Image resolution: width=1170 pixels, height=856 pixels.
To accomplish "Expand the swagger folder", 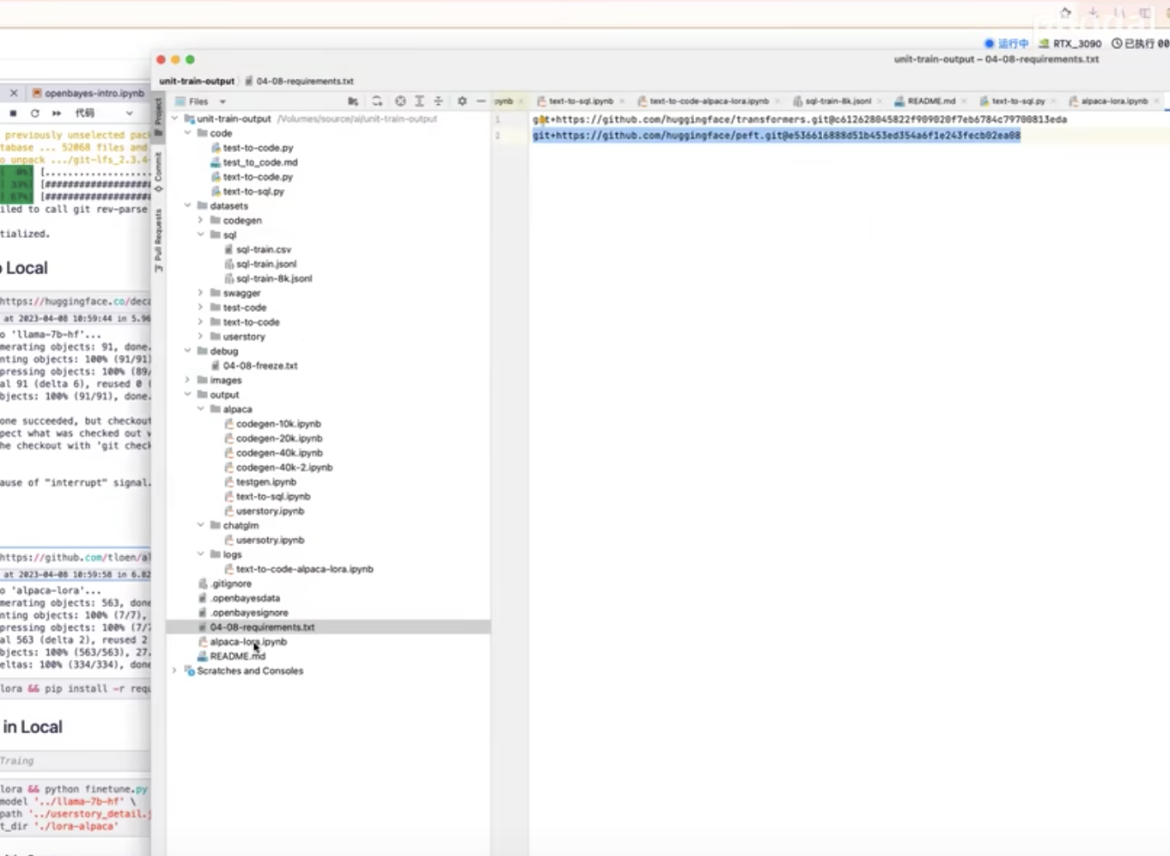I will (200, 292).
